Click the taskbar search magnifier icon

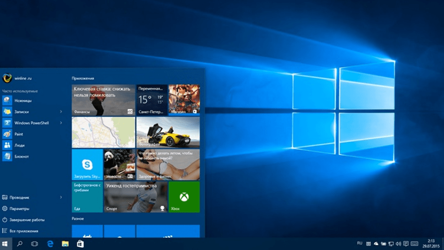coord(20,244)
